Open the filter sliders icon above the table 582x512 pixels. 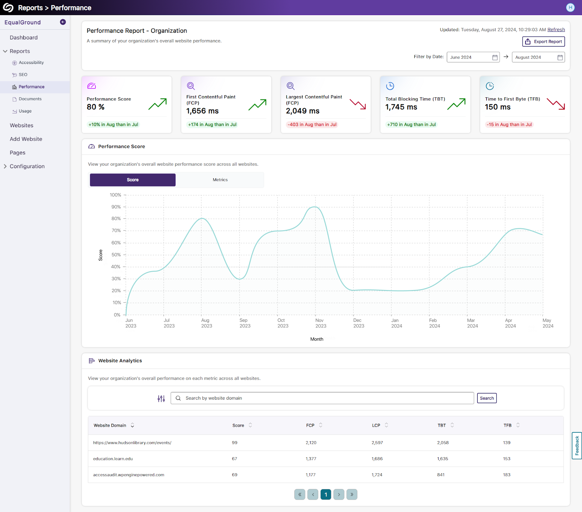pos(161,398)
